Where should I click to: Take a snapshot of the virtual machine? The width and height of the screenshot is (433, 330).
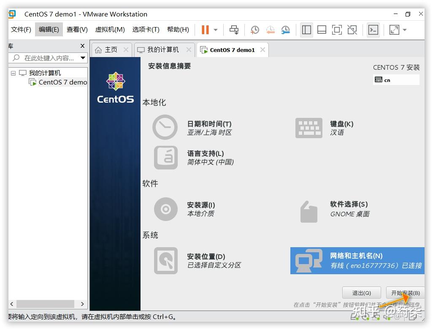click(254, 30)
